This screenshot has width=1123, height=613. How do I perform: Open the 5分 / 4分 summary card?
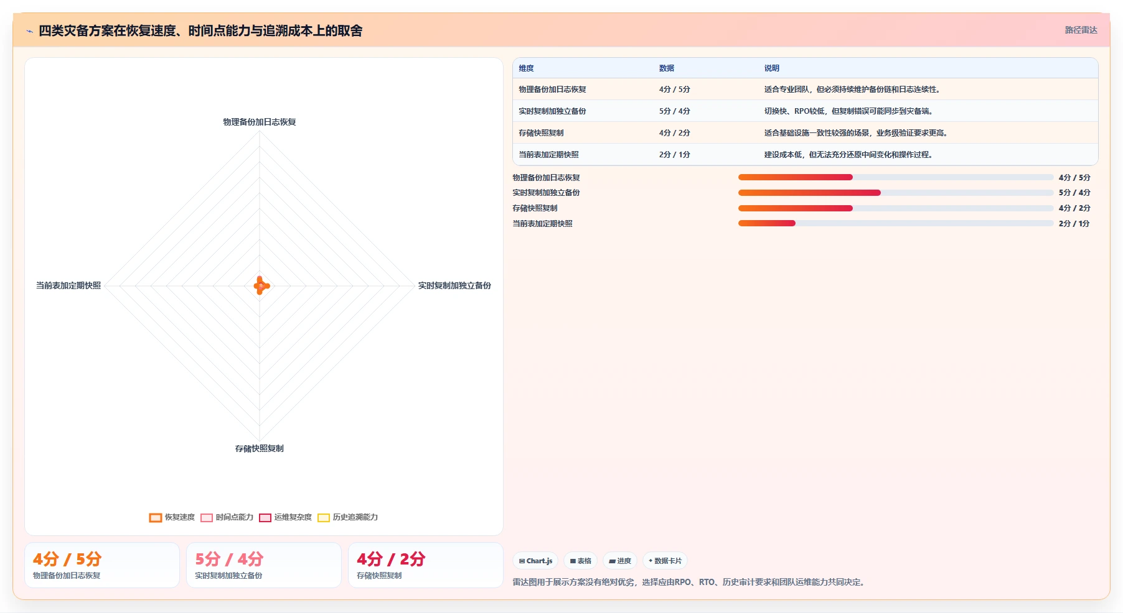click(264, 565)
